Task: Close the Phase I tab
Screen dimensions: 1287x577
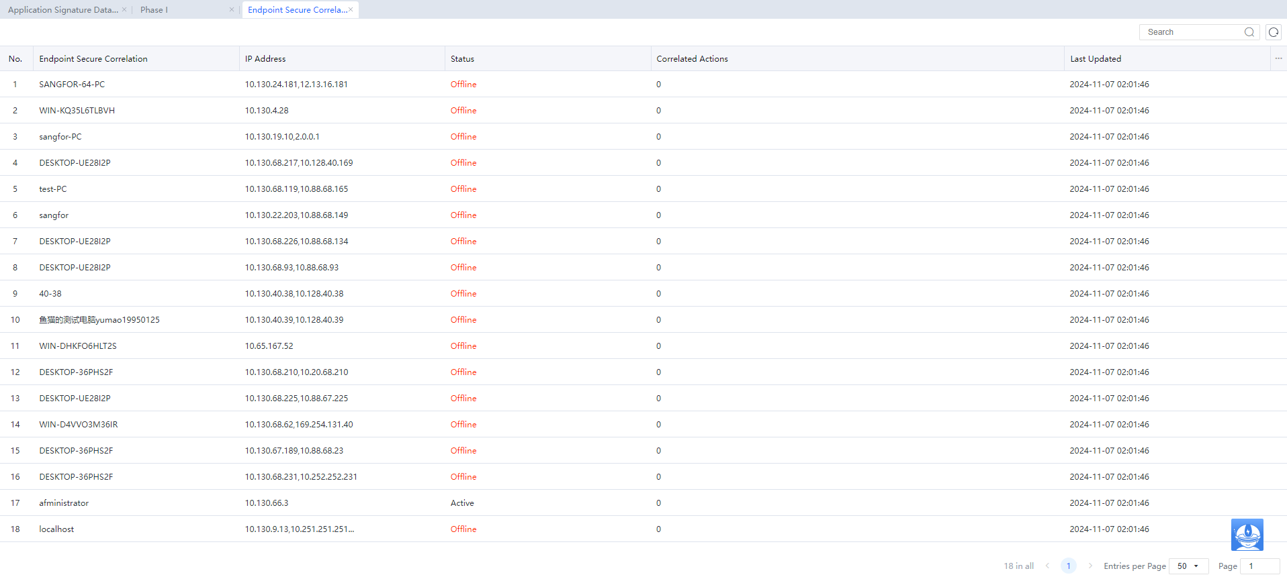Action: pos(232,9)
